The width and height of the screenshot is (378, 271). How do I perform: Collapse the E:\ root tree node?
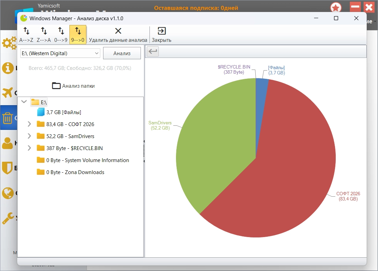click(x=24, y=102)
